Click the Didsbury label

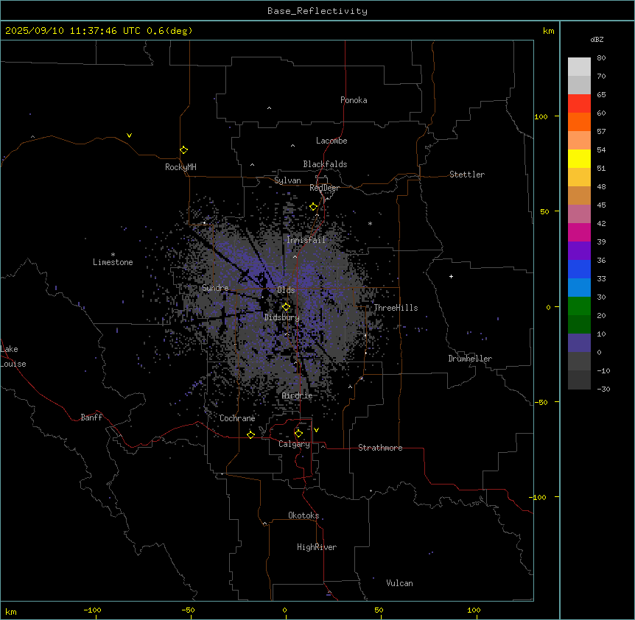[282, 317]
